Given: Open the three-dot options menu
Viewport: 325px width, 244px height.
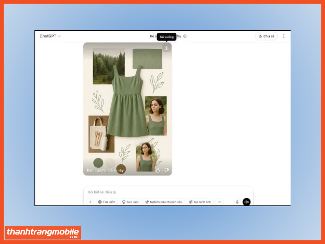Looking at the screenshot, I should (284, 36).
